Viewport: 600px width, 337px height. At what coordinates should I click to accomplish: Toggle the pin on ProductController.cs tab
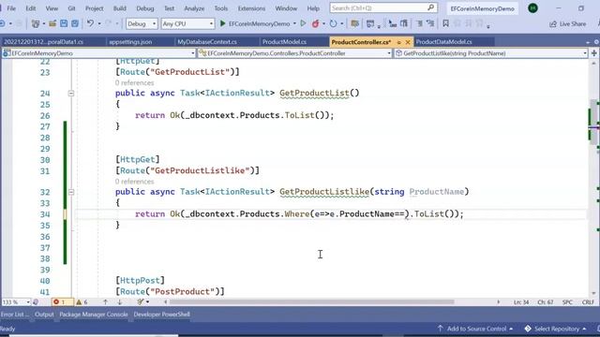pos(398,42)
